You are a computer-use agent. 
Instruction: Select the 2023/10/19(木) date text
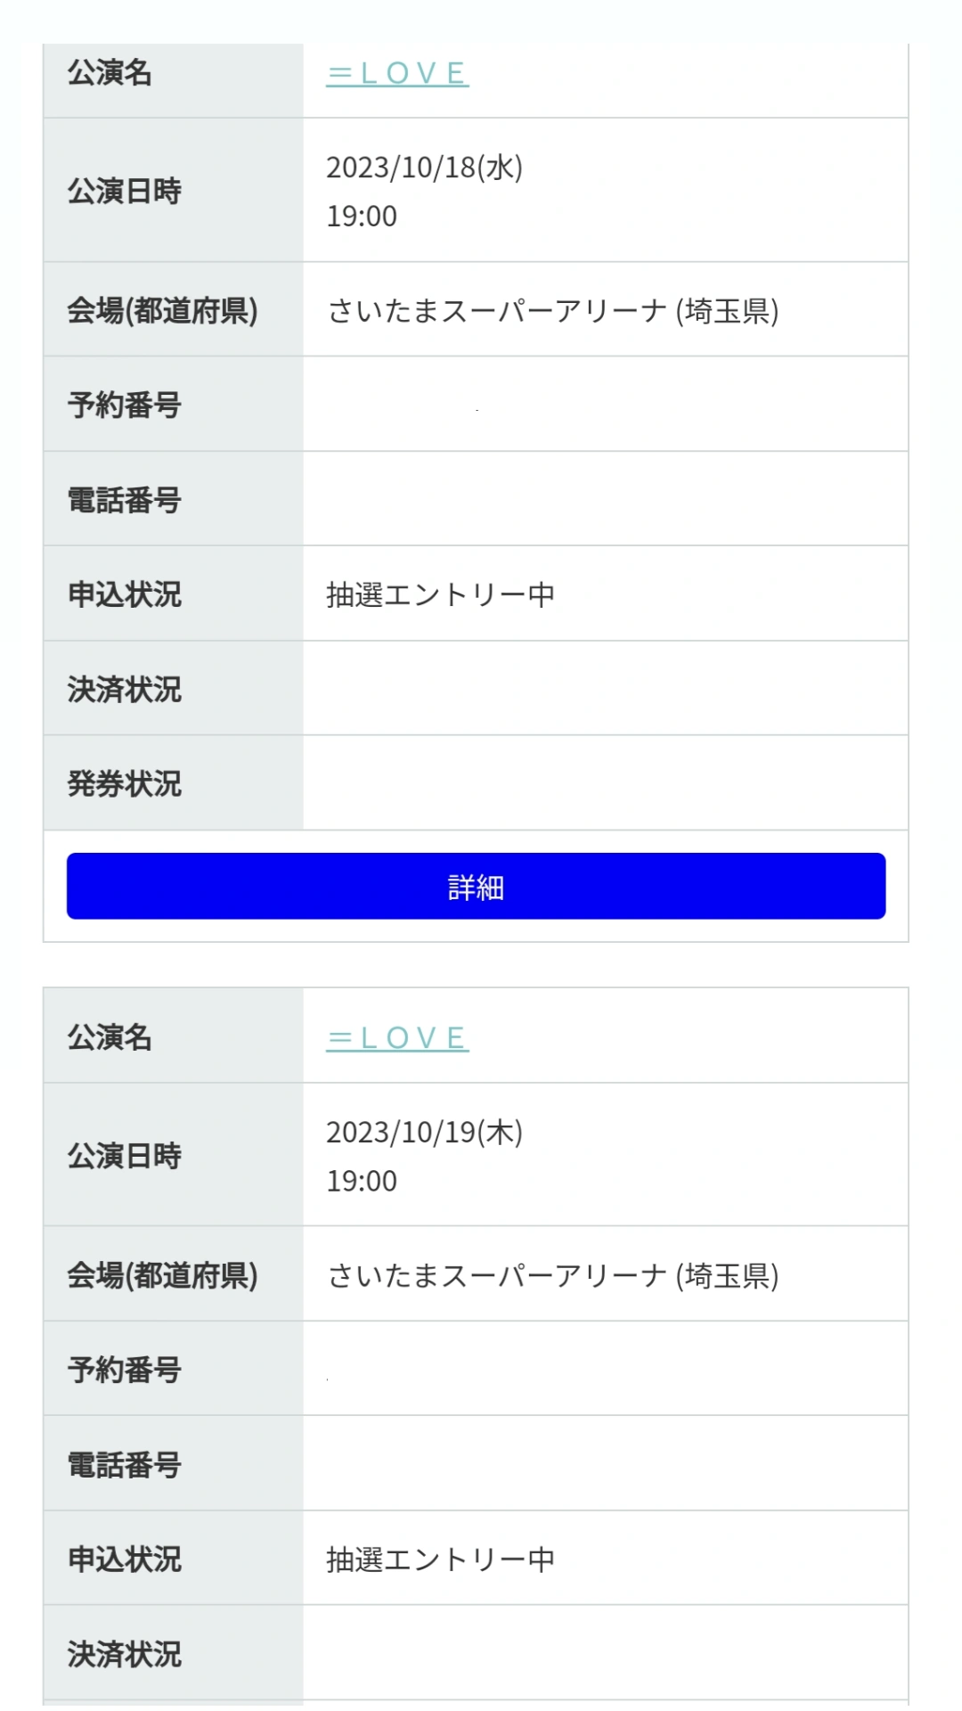[x=424, y=1133]
